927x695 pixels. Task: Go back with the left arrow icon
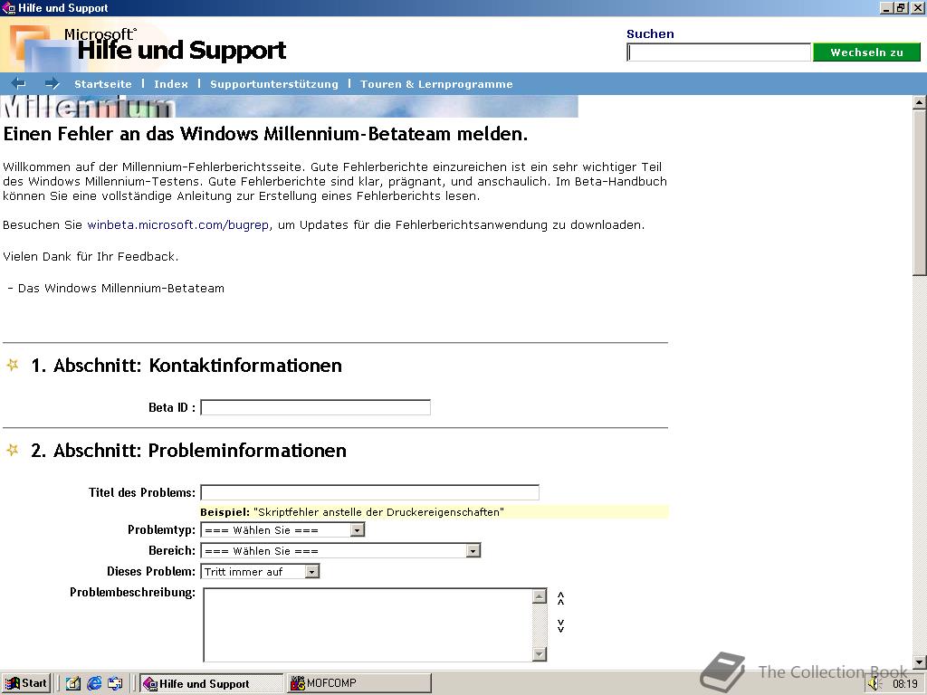point(18,83)
